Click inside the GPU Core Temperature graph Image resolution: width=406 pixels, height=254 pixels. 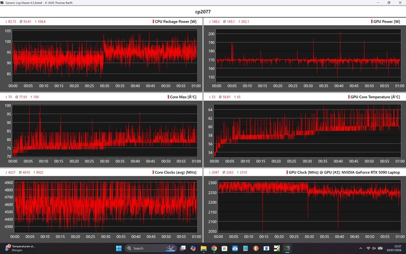click(308, 131)
